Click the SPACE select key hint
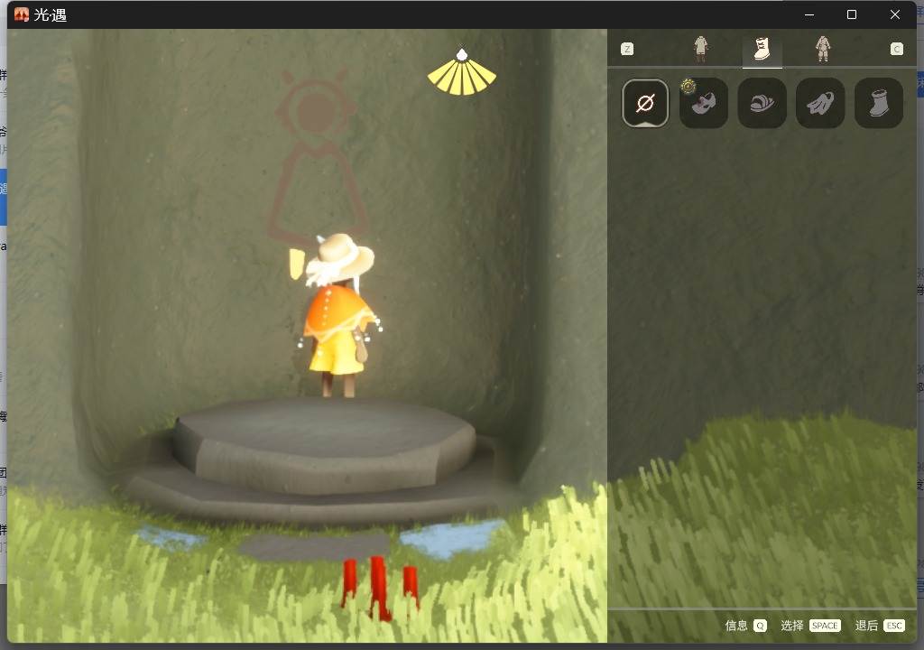The width and height of the screenshot is (924, 650). click(825, 626)
